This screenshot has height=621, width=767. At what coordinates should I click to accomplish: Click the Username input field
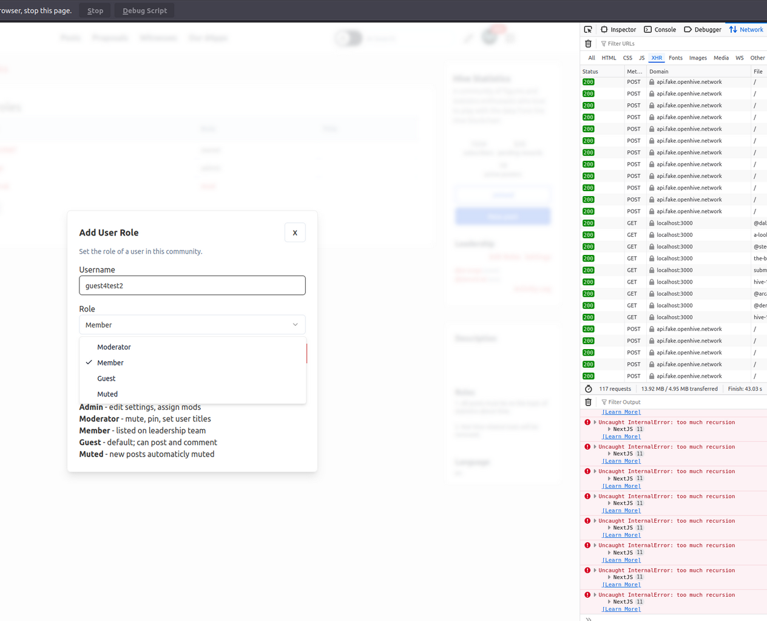click(192, 285)
